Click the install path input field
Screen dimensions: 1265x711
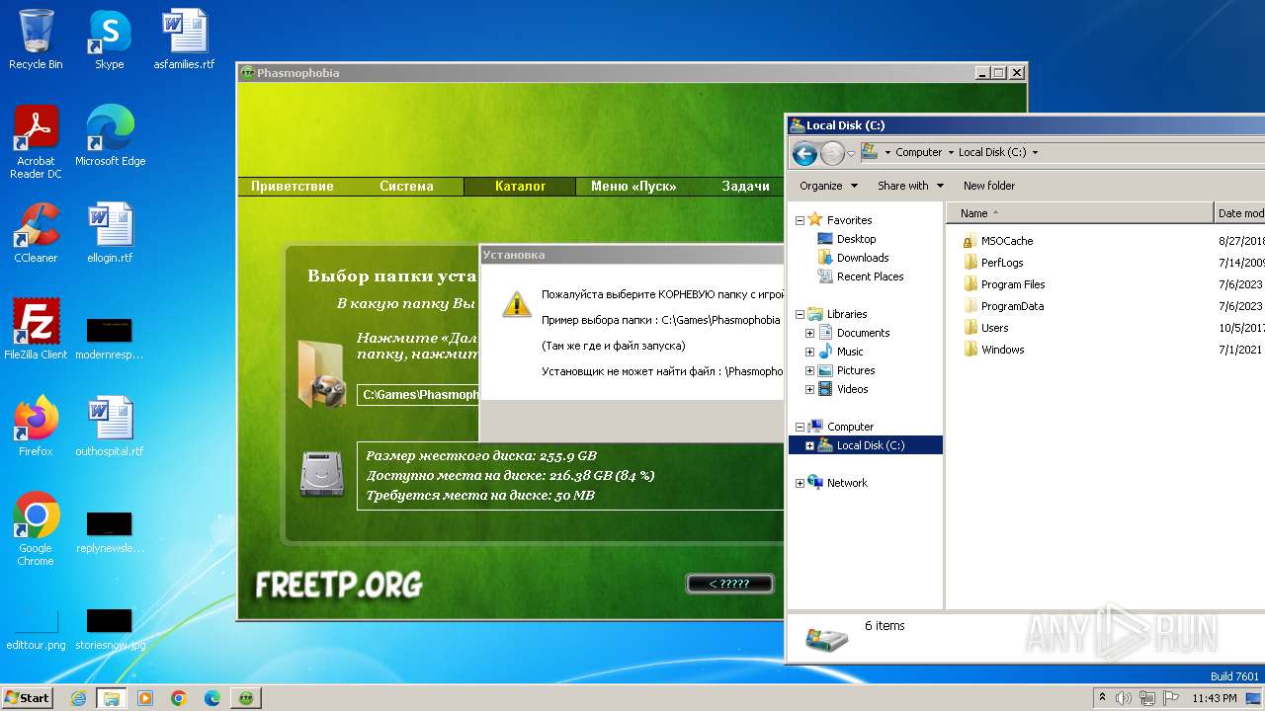point(419,395)
